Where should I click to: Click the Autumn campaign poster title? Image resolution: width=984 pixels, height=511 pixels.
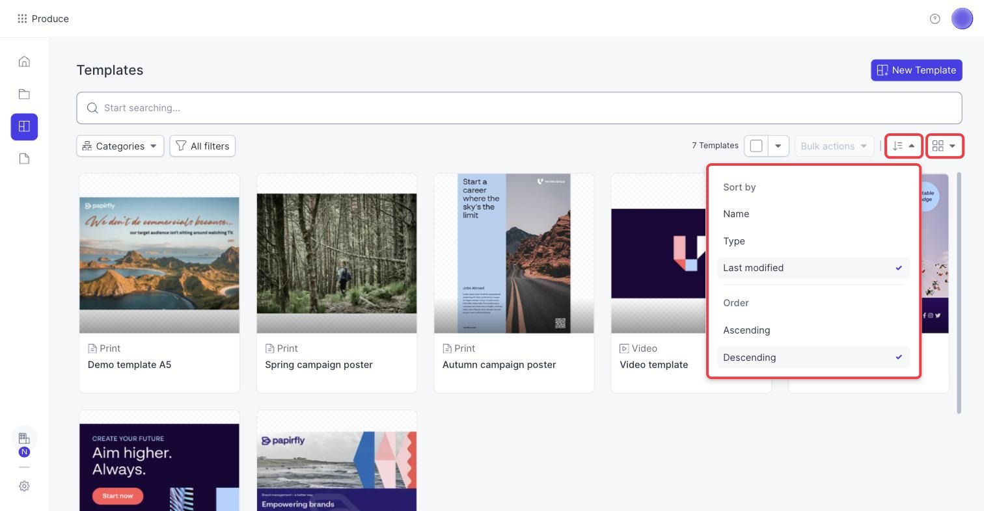pos(499,365)
